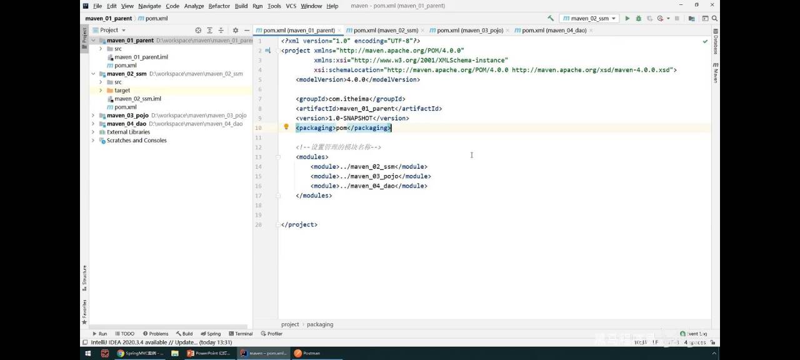800x360 pixels.
Task: Open the Run tool window button
Action: [x=99, y=334]
